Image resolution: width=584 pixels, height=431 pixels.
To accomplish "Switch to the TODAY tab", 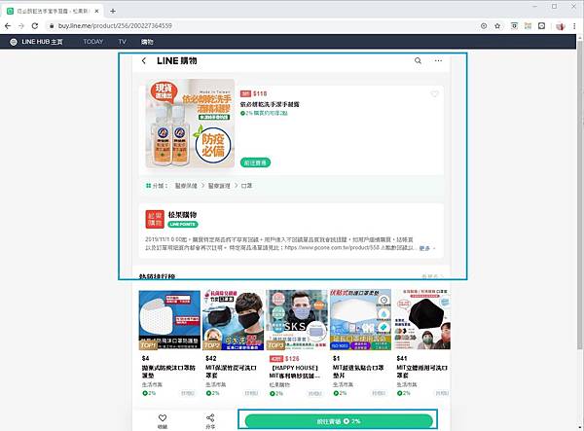I will (93, 42).
